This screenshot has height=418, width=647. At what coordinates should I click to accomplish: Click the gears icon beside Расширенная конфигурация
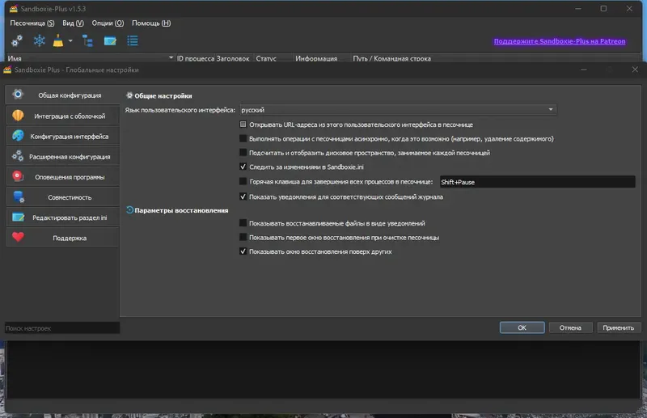point(18,155)
